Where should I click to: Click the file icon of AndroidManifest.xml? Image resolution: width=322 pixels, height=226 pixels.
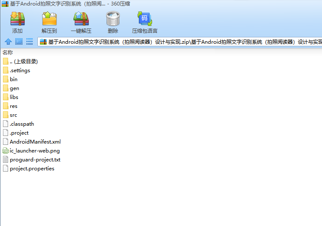pyautogui.click(x=6, y=141)
